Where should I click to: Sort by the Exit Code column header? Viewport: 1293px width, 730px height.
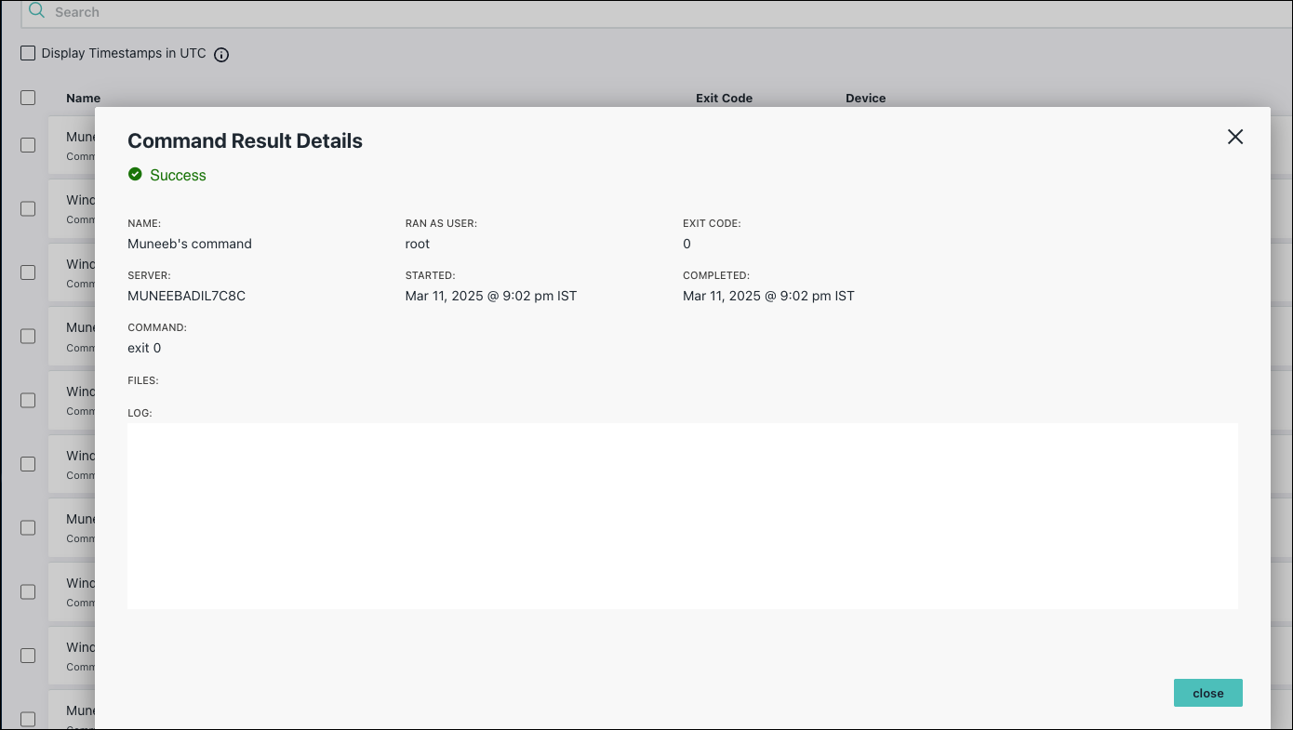coord(724,98)
